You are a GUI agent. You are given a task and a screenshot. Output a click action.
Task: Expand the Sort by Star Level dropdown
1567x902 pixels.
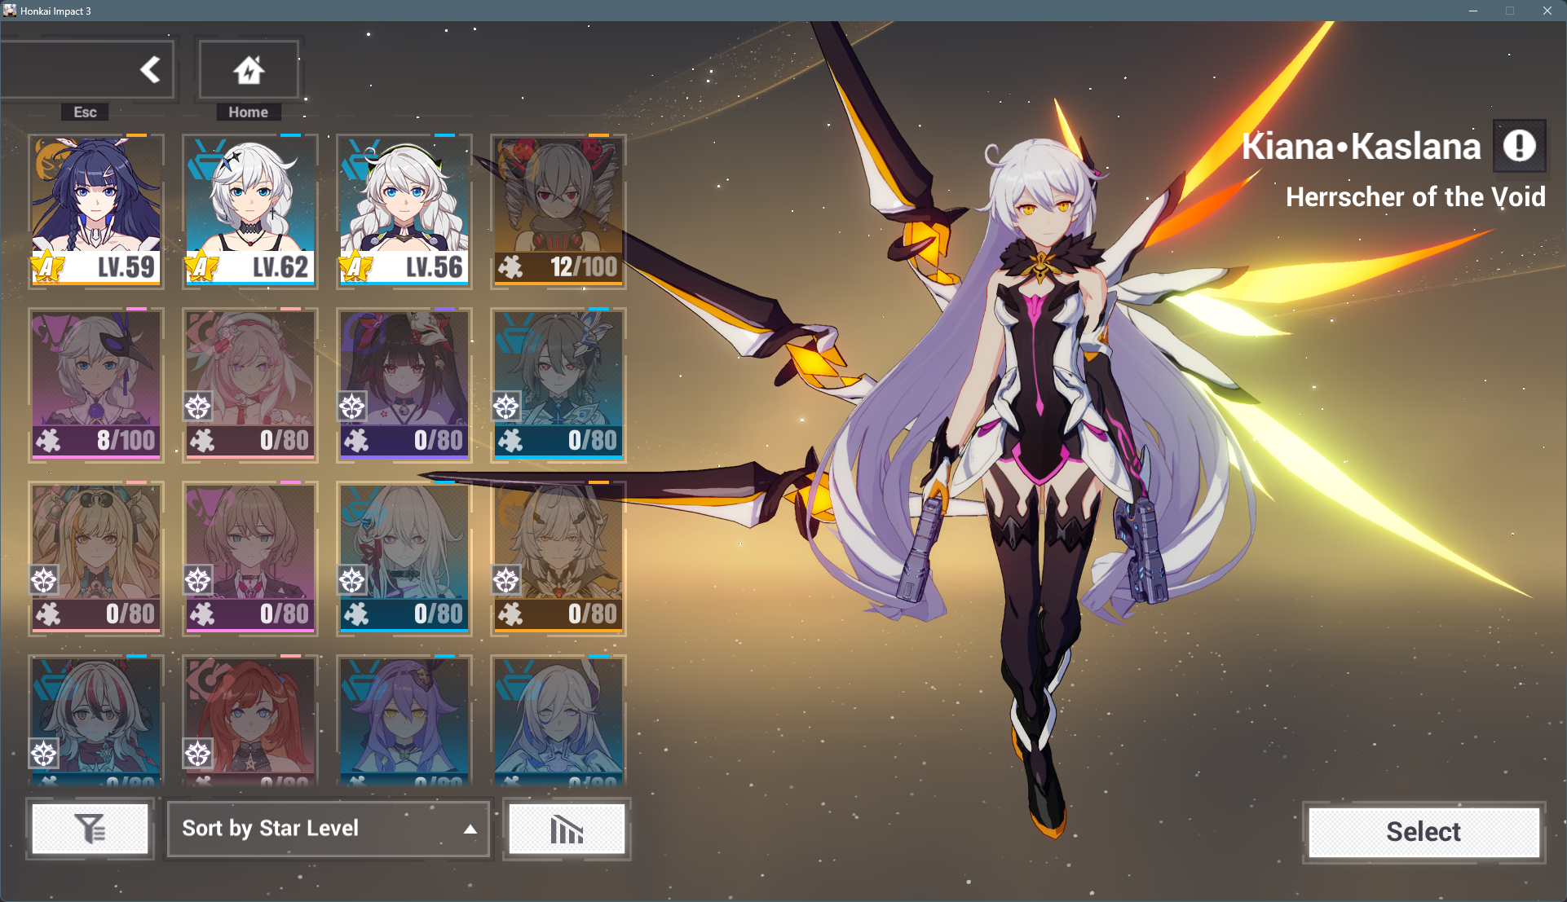pos(329,829)
